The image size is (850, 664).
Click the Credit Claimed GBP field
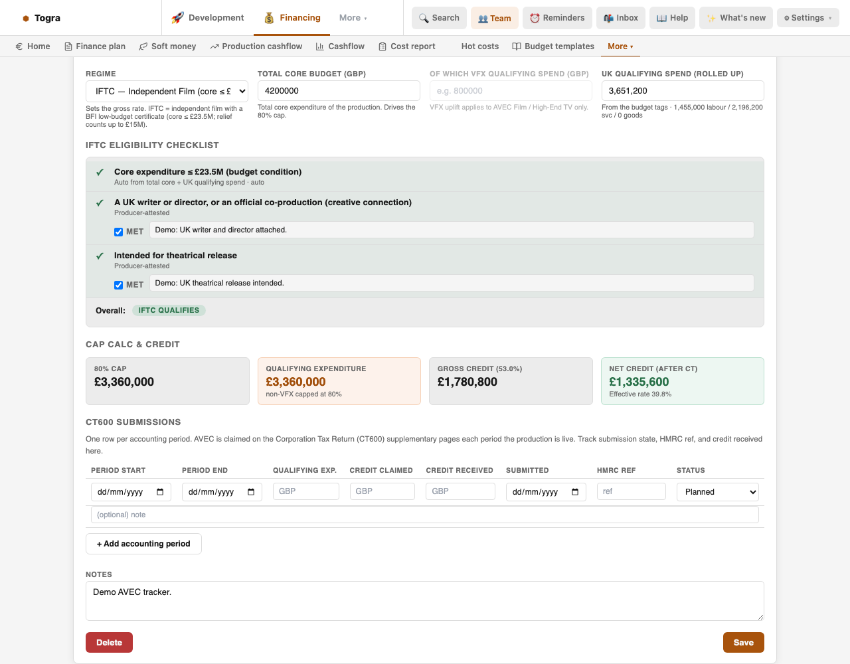[382, 491]
